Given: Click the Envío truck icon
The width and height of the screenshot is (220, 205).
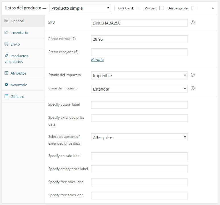Looking at the screenshot, I should tap(6, 44).
